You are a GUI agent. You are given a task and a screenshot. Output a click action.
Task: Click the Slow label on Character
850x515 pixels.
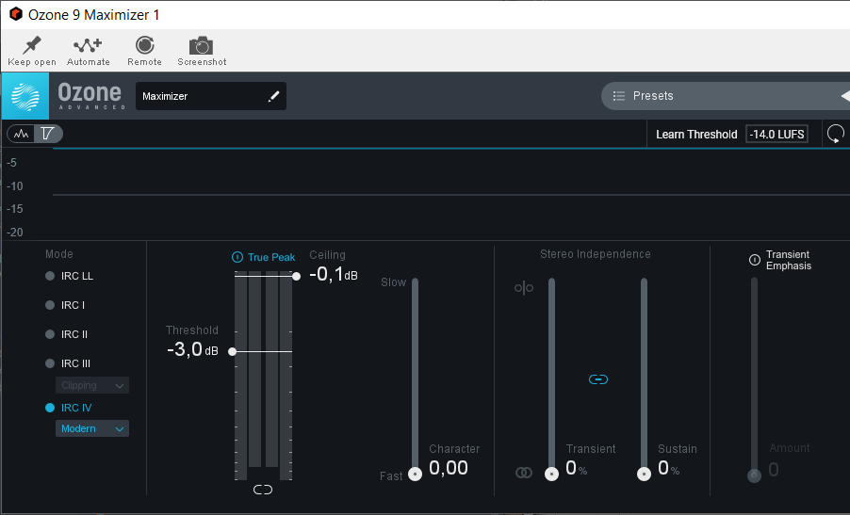[x=393, y=282]
